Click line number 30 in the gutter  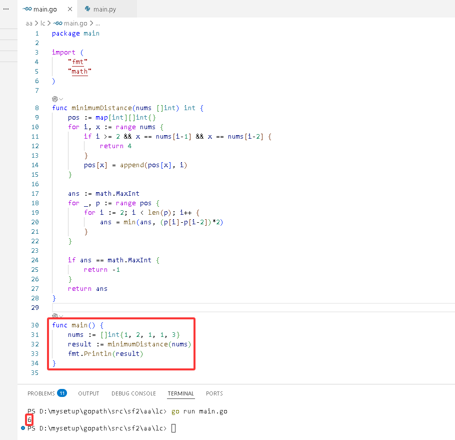pyautogui.click(x=35, y=325)
